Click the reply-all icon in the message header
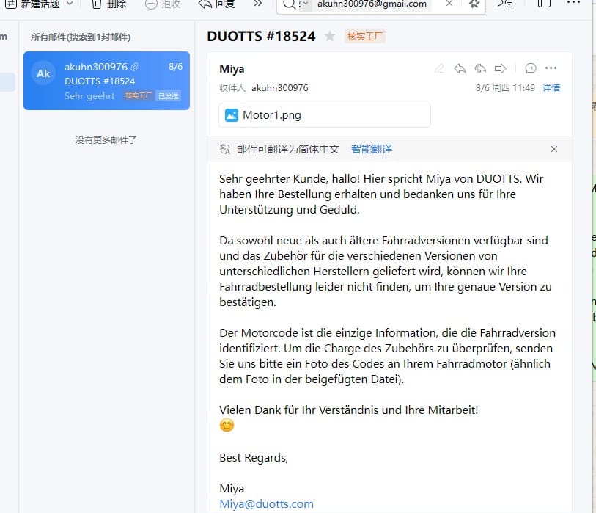This screenshot has height=513, width=596. [480, 68]
